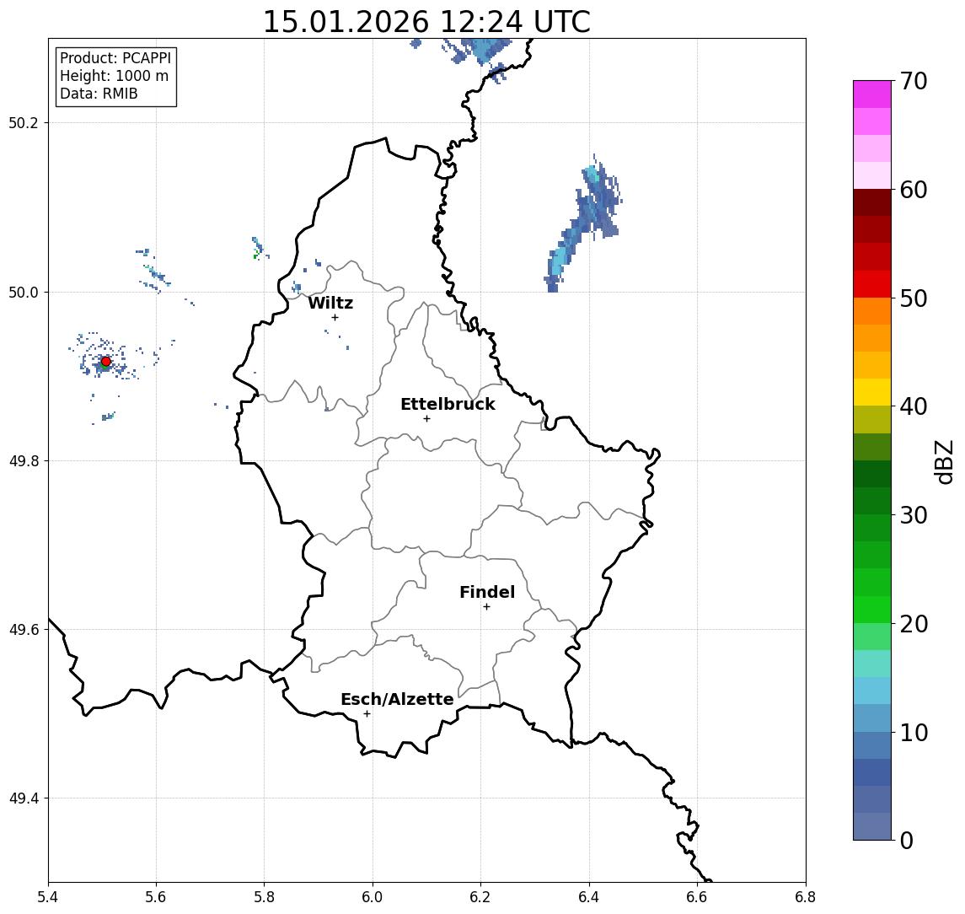The height and width of the screenshot is (914, 965).
Task: Click the 'Height: 1000 m' legend line
Action: coord(114,77)
